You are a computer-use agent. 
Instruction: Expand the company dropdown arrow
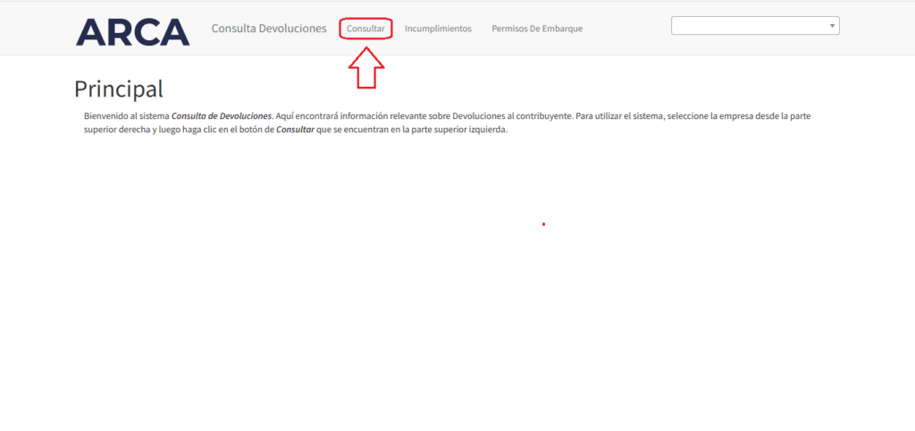point(833,26)
